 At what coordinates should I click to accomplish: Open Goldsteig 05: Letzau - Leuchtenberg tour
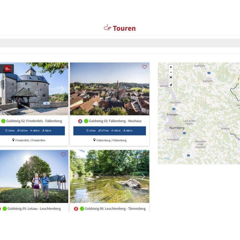coord(34,208)
